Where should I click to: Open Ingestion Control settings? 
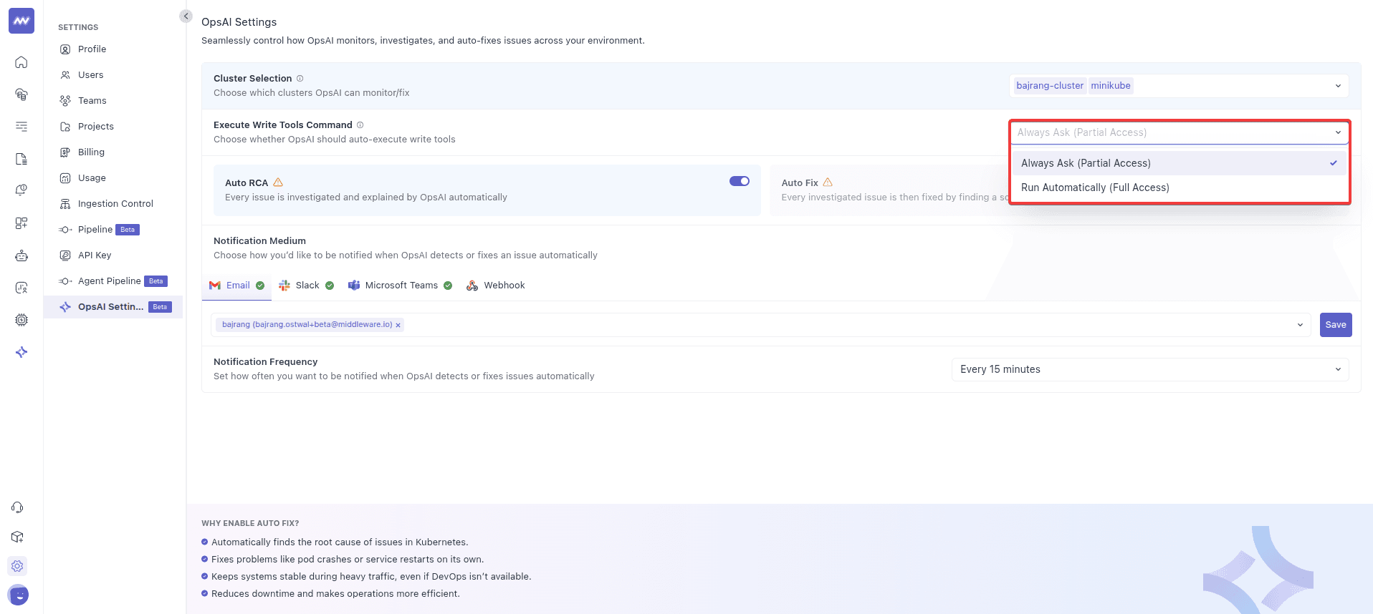[x=115, y=204]
